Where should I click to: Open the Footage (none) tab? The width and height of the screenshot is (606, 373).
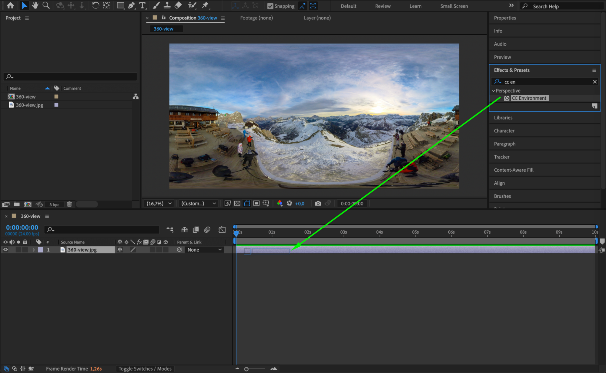click(x=256, y=18)
